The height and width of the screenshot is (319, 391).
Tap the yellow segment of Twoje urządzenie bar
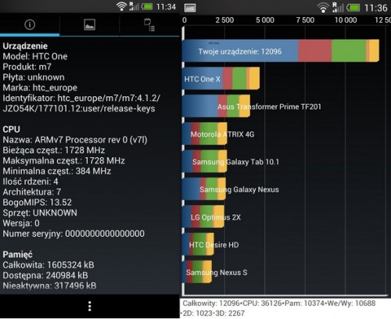coord(374,51)
